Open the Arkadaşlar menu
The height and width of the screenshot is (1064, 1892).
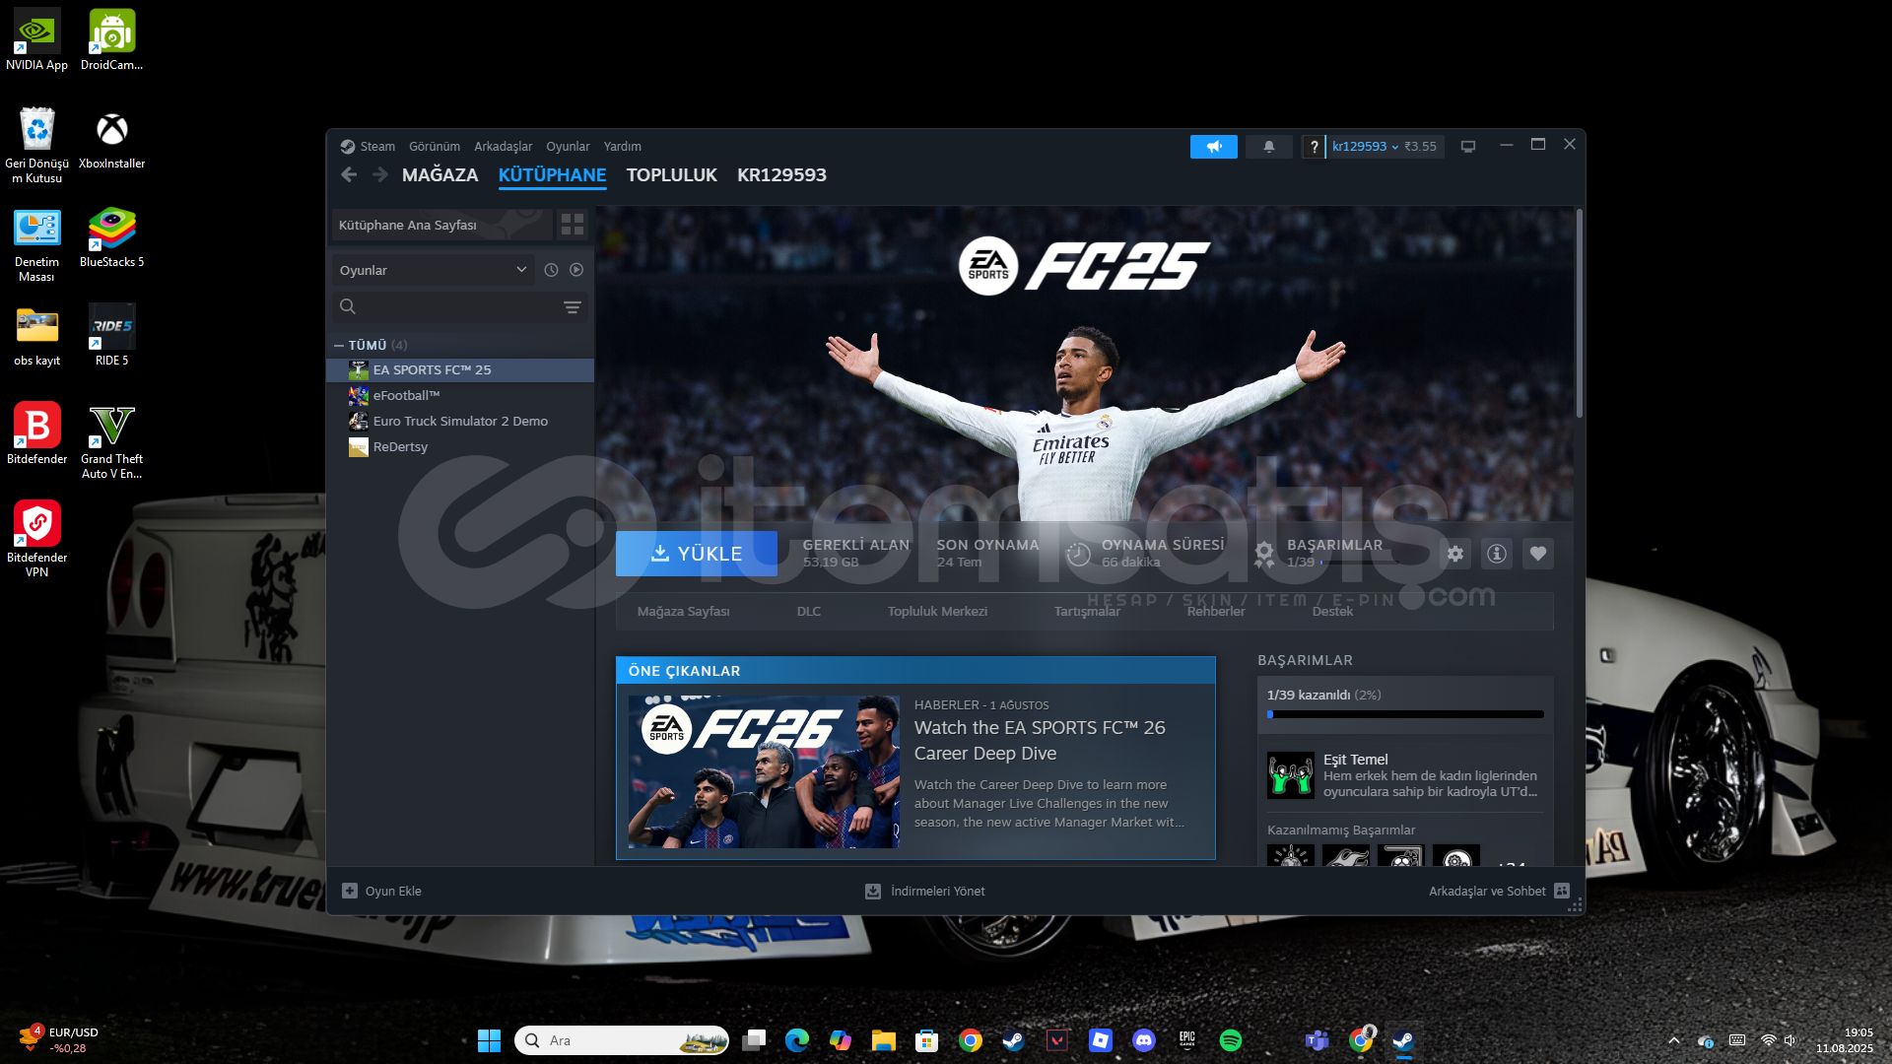pyautogui.click(x=503, y=147)
